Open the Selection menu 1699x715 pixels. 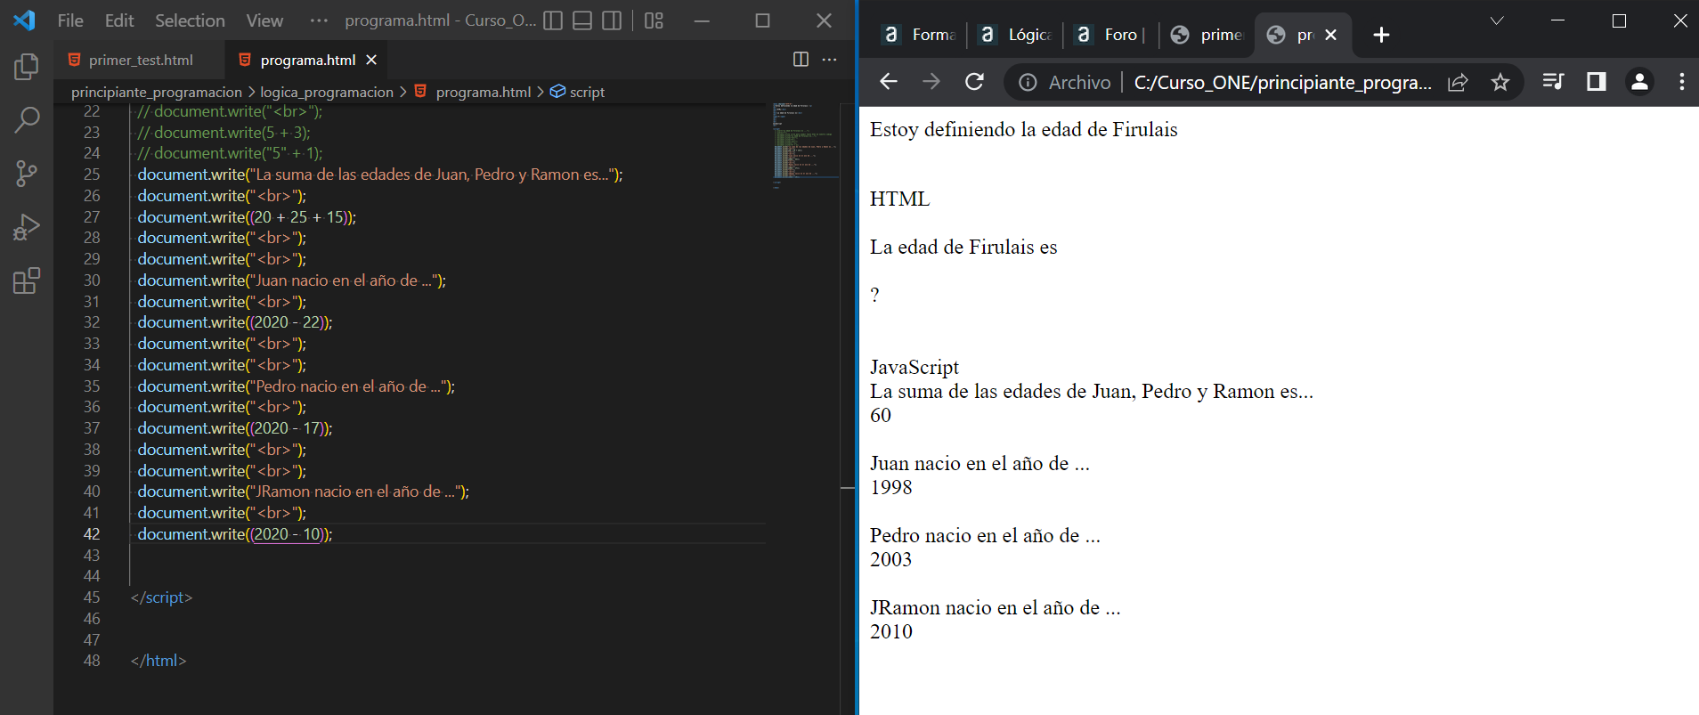point(190,20)
